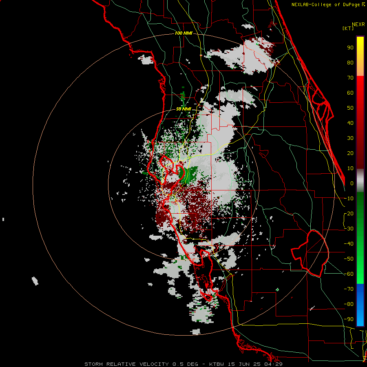
Task: Click the gray zero-velocity segment of color bar
Action: (x=360, y=180)
